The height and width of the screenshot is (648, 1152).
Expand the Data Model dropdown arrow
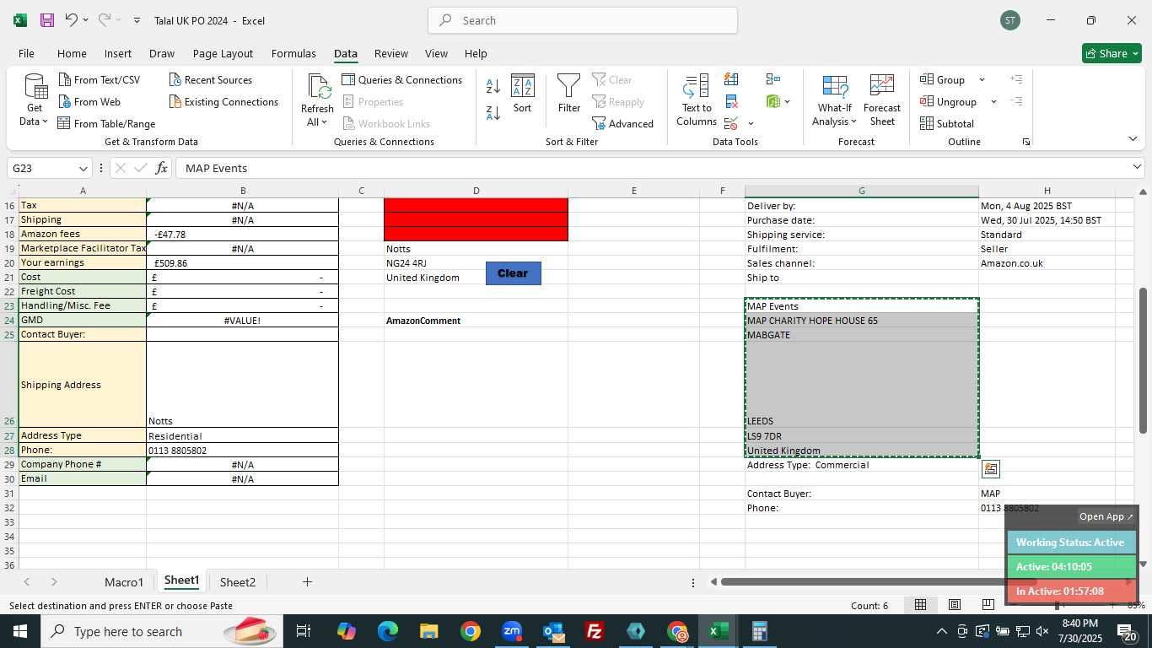point(788,101)
